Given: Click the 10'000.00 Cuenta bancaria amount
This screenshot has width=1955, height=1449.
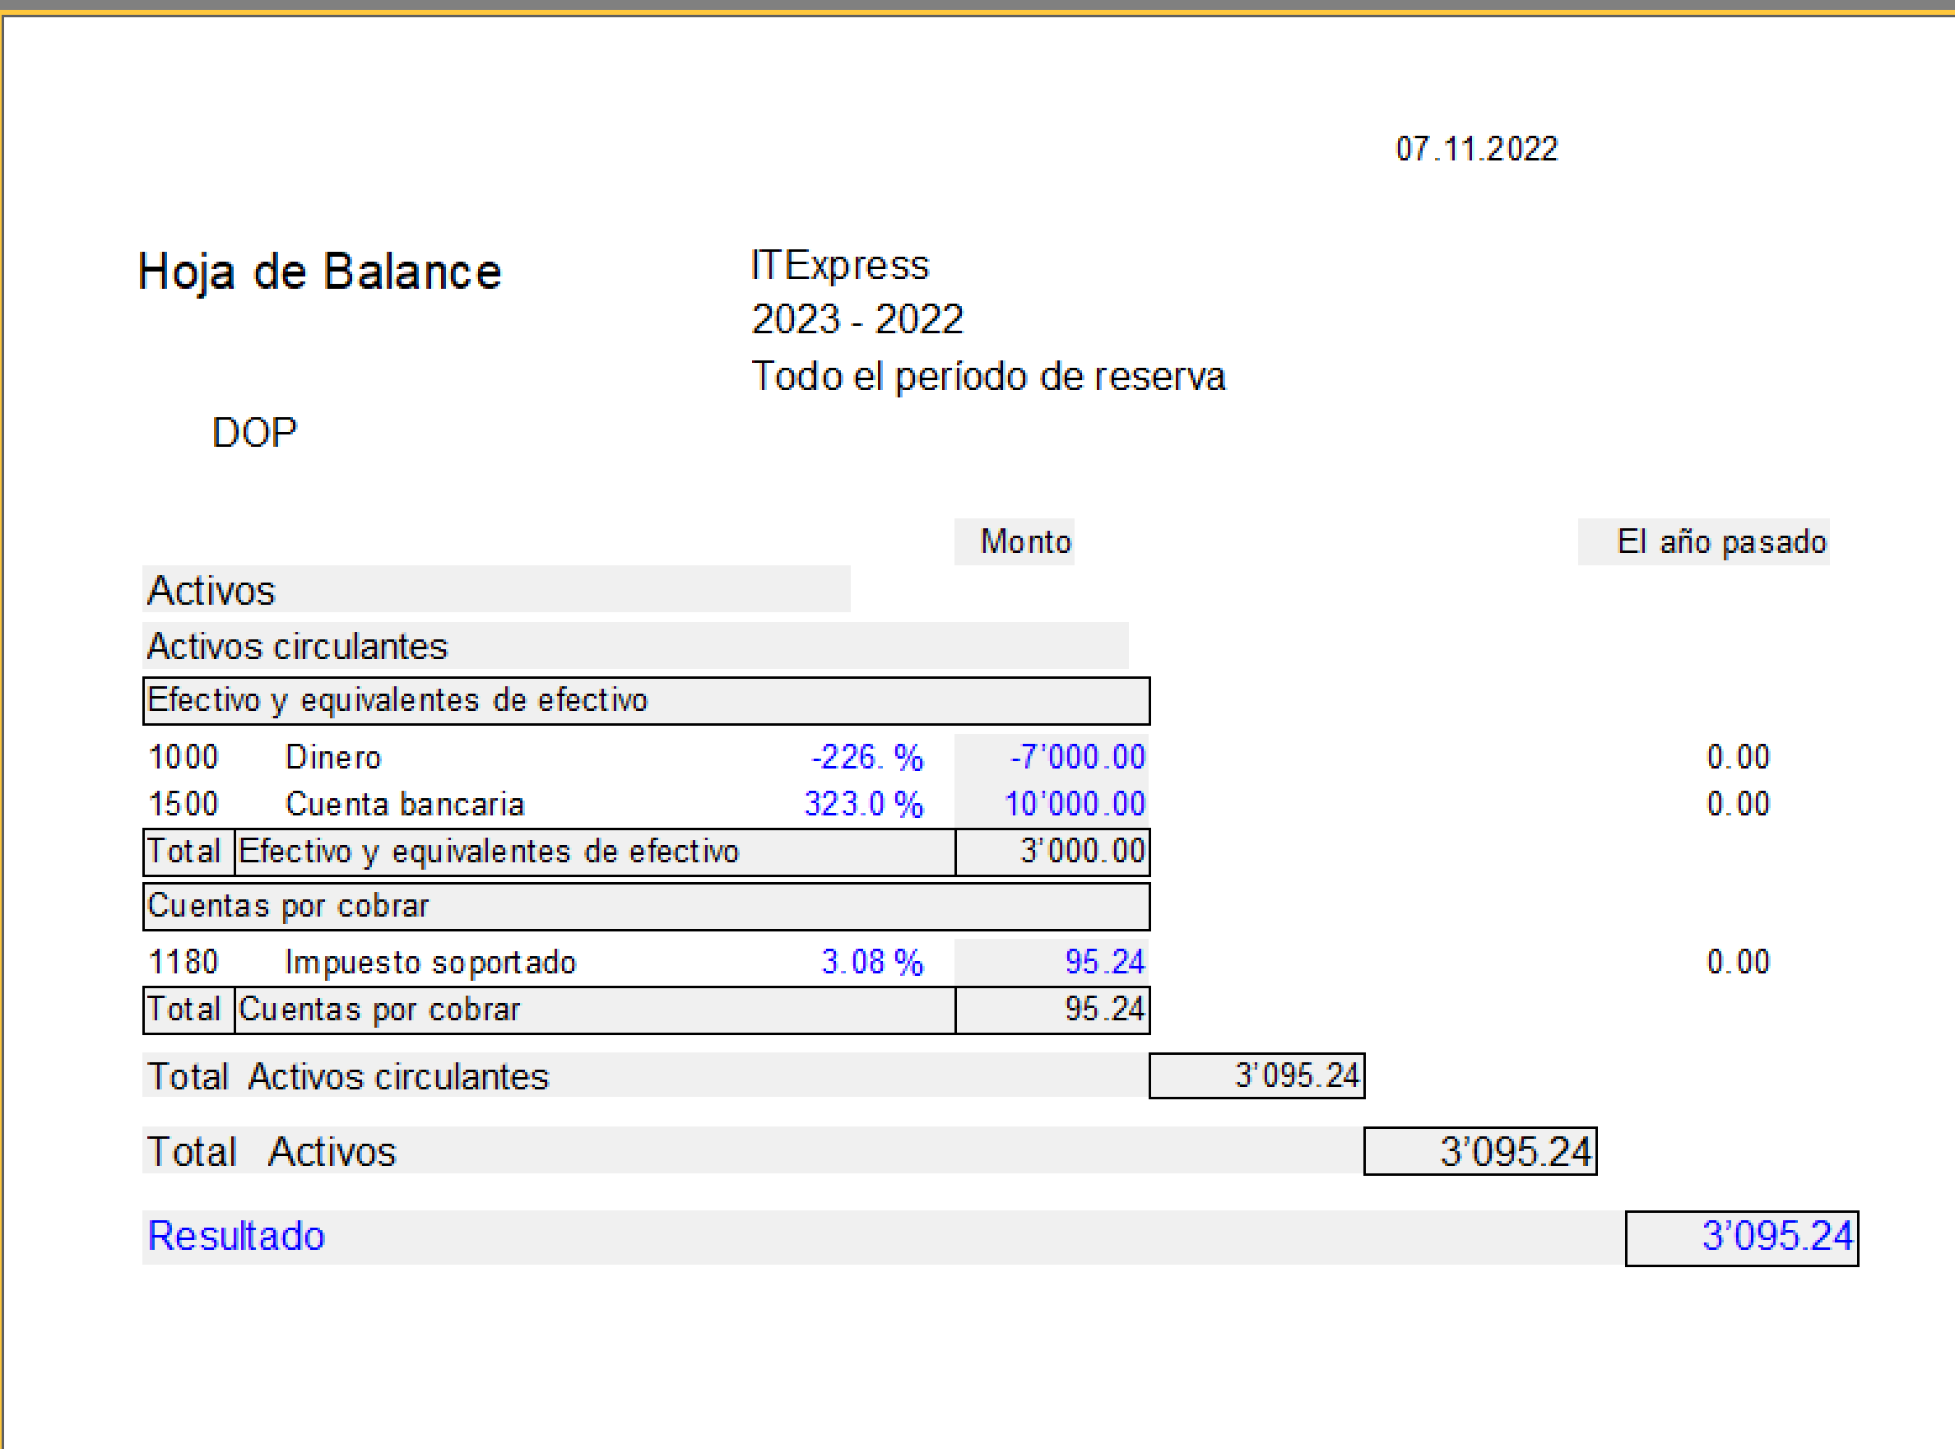Looking at the screenshot, I should (1074, 805).
